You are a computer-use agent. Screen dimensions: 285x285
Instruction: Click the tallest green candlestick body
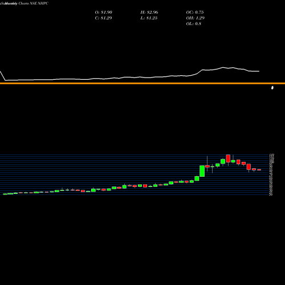(202, 171)
